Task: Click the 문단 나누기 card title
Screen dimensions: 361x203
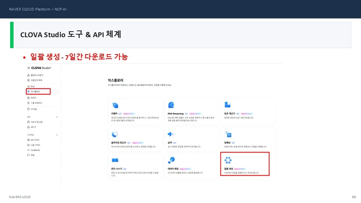Action: pyautogui.click(x=117, y=169)
